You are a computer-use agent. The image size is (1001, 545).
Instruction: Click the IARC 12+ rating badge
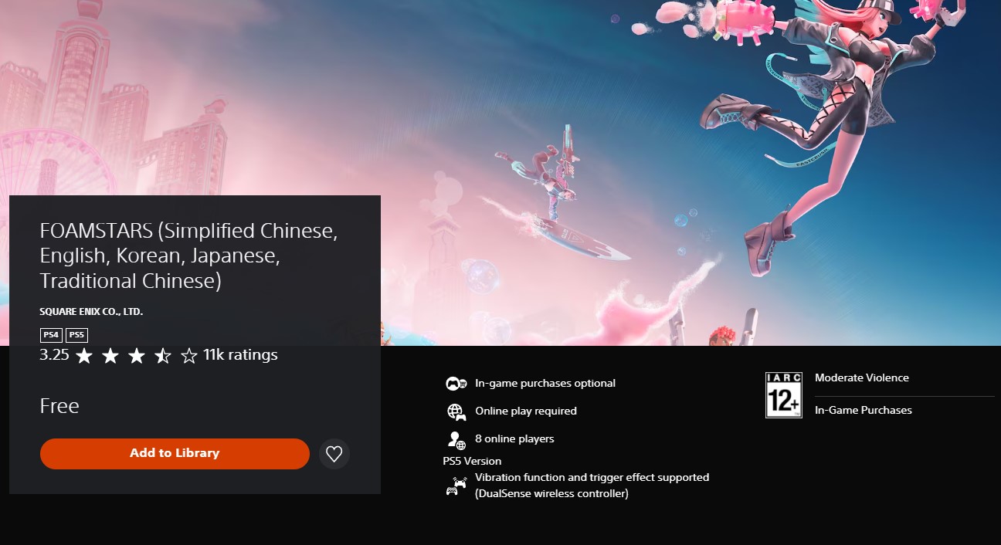point(784,394)
